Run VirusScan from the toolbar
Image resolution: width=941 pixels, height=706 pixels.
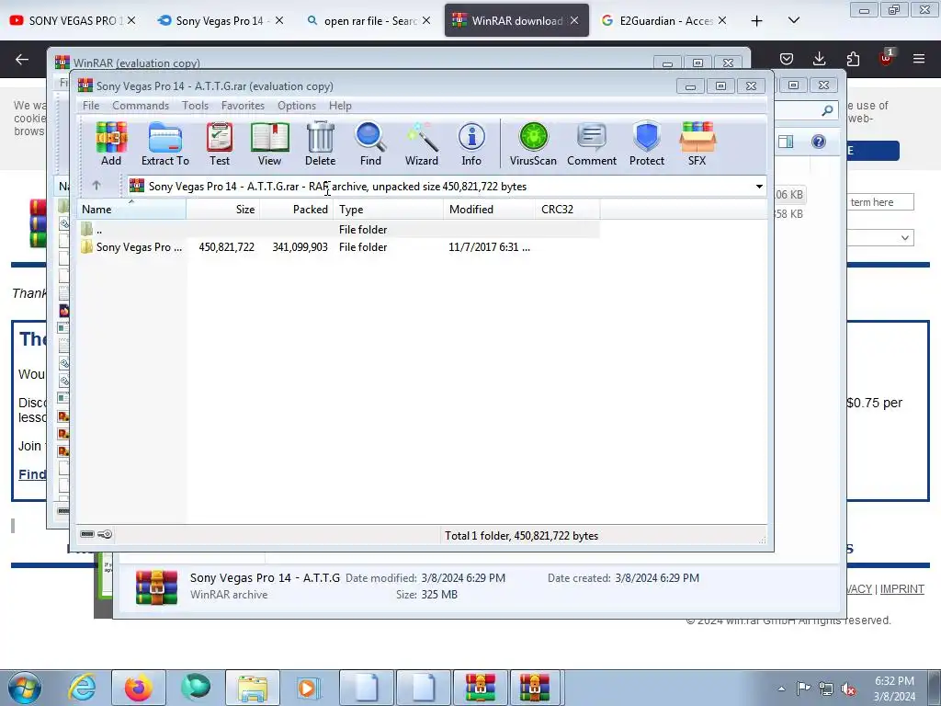coord(533,143)
